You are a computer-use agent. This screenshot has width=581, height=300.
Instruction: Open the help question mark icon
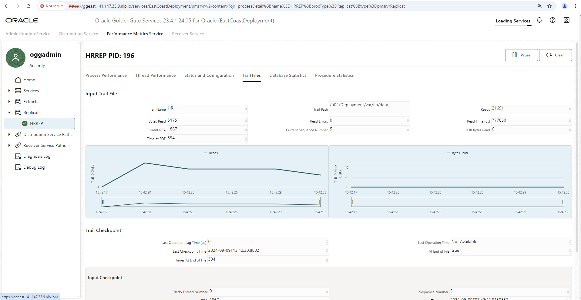pos(552,20)
